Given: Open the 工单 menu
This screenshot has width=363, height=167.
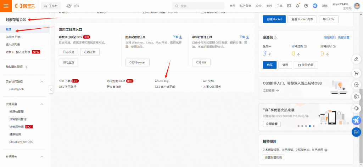Looking at the screenshot, I should [280, 6].
